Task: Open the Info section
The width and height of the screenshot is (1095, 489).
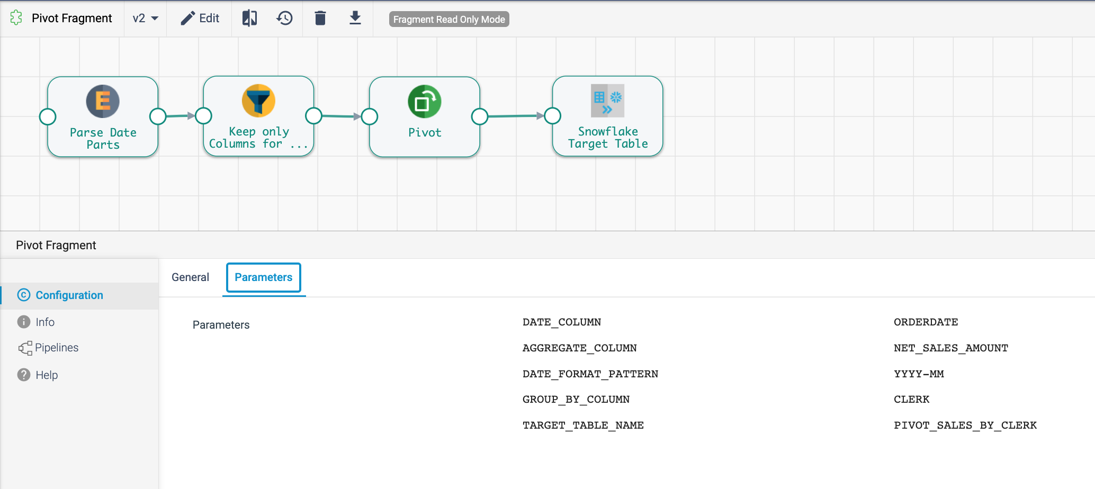Action: [x=45, y=322]
